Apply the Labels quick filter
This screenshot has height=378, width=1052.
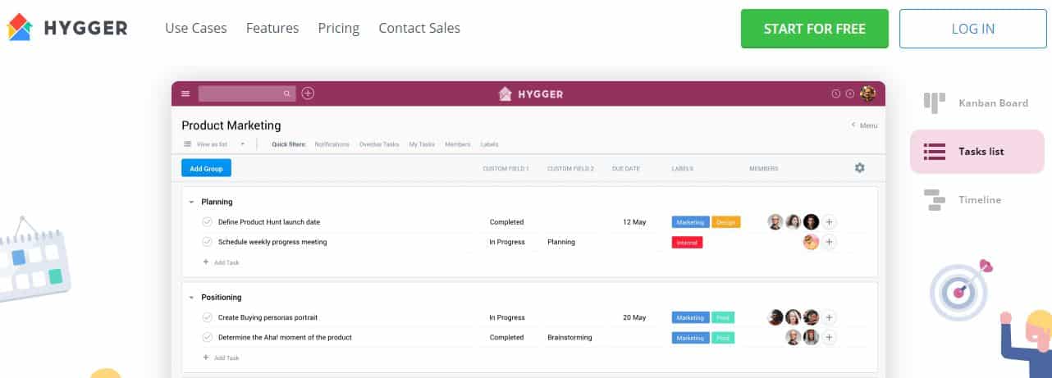tap(489, 144)
